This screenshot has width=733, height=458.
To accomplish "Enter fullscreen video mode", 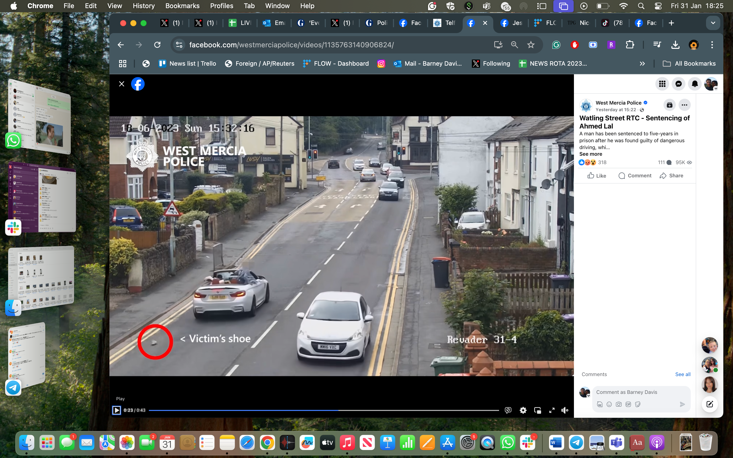I will tap(552, 410).
